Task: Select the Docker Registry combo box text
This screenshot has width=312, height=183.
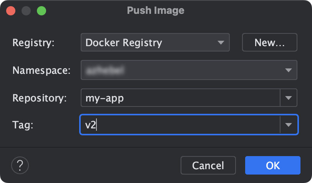Action: pyautogui.click(x=124, y=42)
